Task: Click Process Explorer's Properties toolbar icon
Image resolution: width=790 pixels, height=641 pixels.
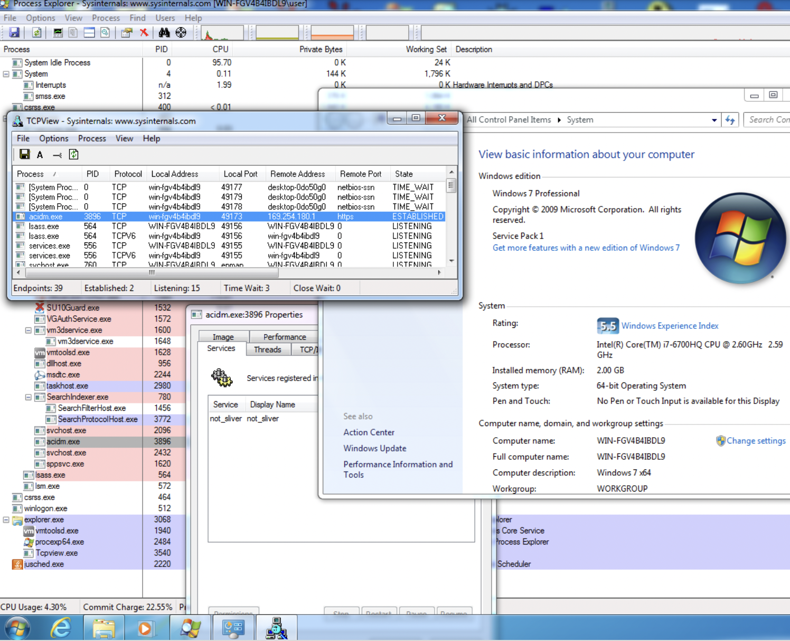Action: [126, 33]
